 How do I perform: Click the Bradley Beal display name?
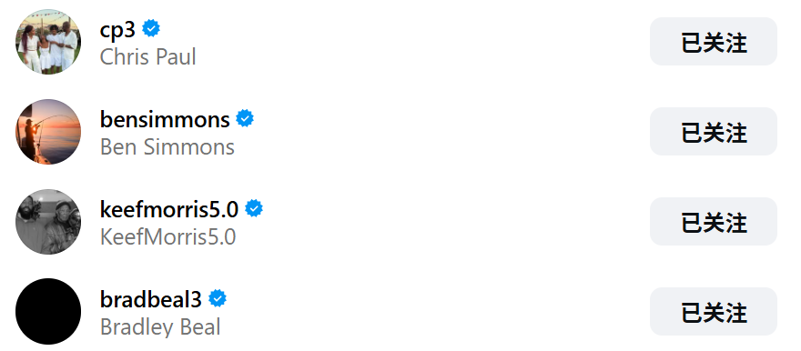tap(160, 327)
